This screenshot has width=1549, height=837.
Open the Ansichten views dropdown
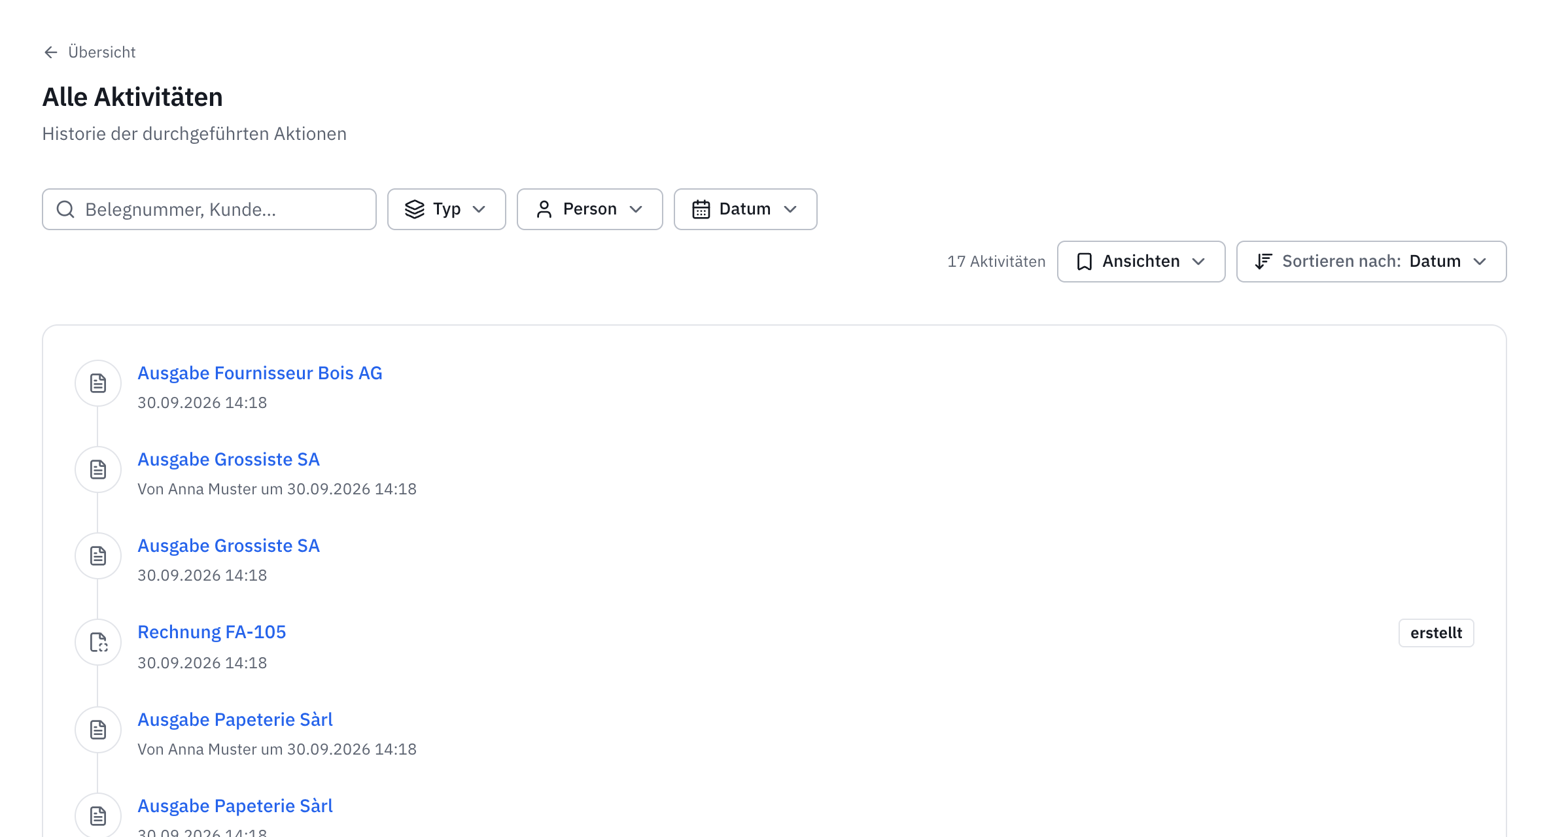coord(1141,262)
